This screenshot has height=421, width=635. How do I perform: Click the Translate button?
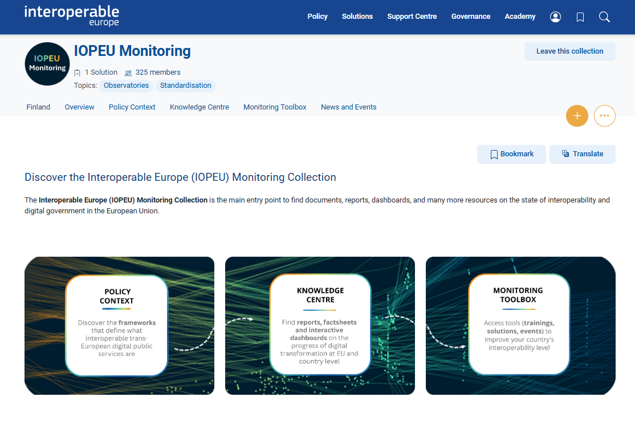click(x=583, y=154)
